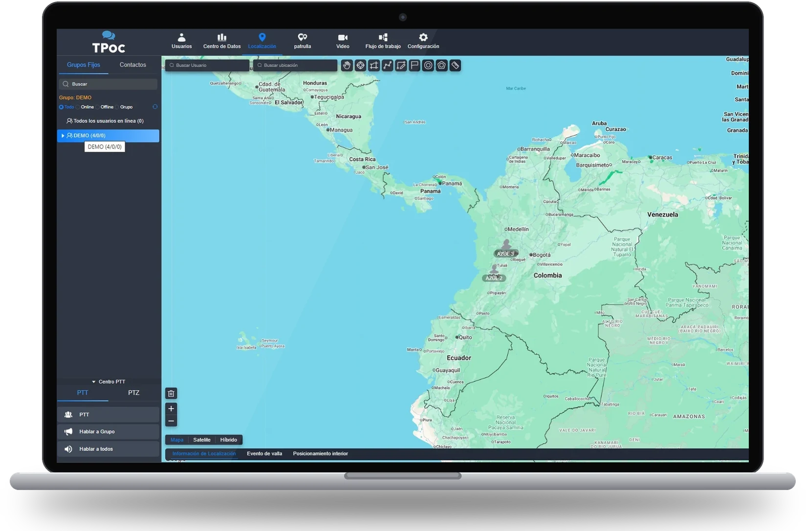Image resolution: width=806 pixels, height=531 pixels.
Task: Open Centro de Datos
Action: 222,41
